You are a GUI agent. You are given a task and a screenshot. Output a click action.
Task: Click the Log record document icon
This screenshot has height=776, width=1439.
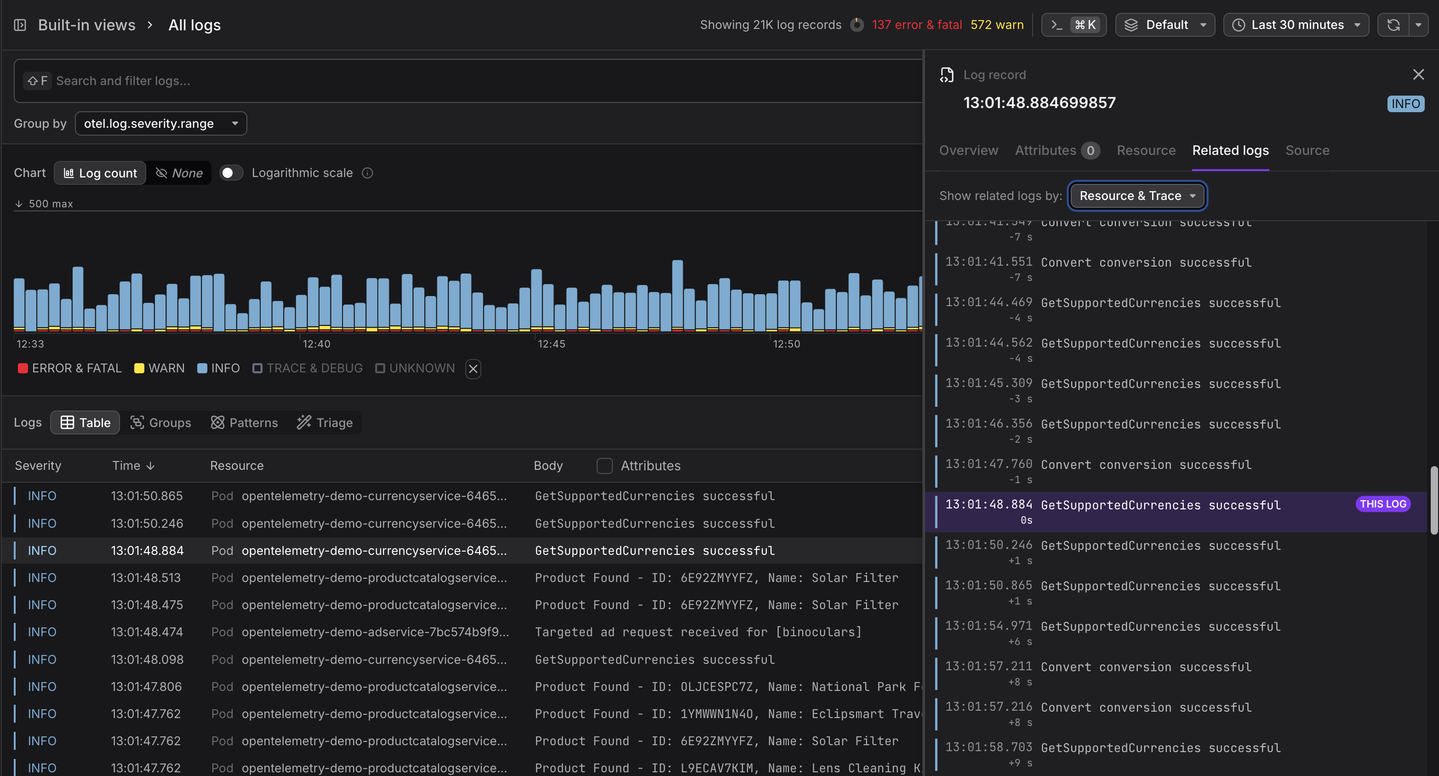pos(946,75)
